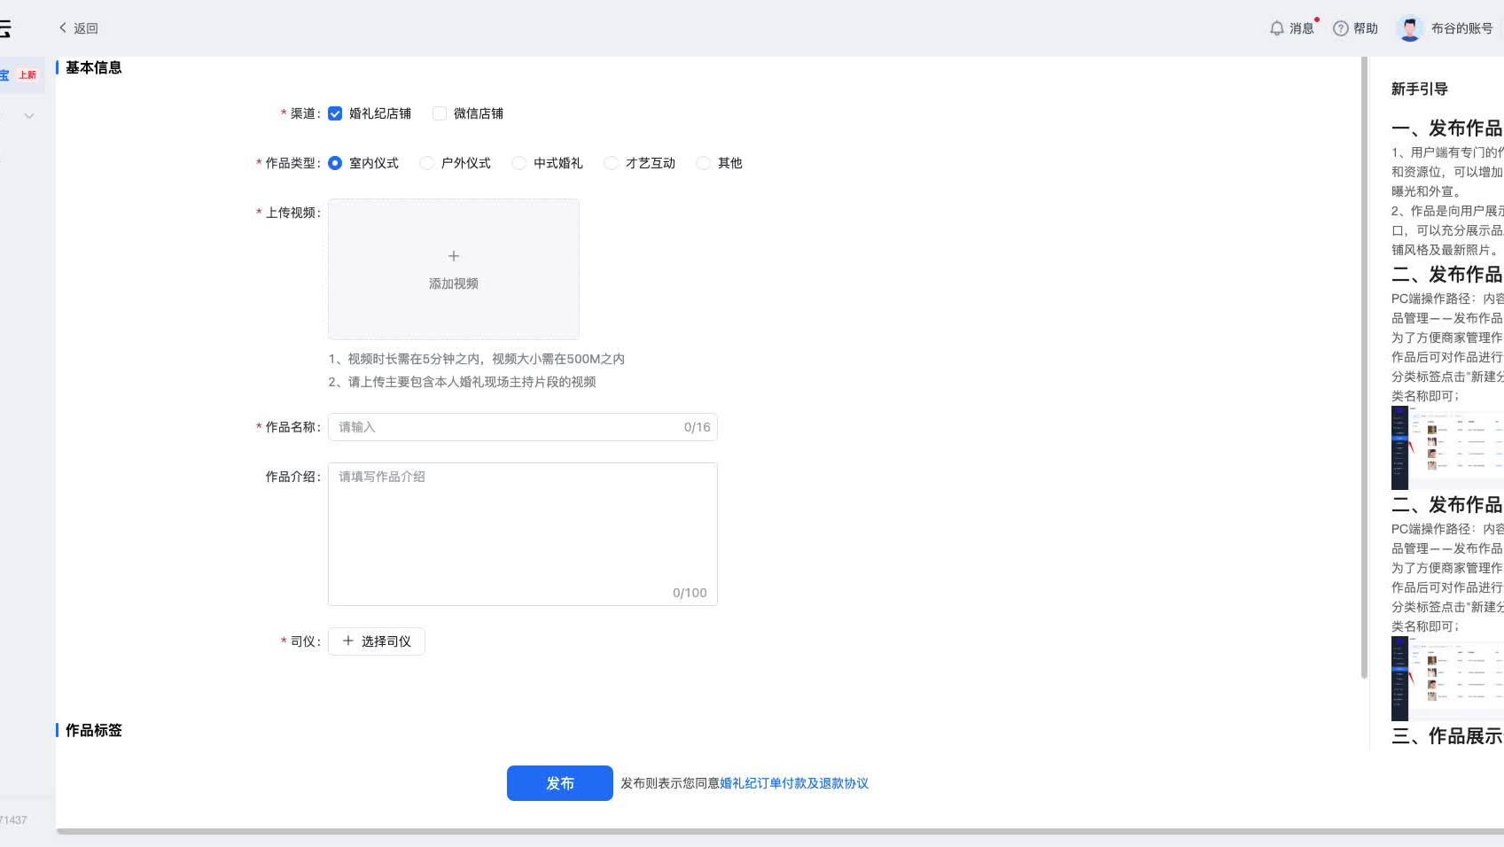Click the logo icon in the top-left corner
The image size is (1504, 847).
pos(7,27)
